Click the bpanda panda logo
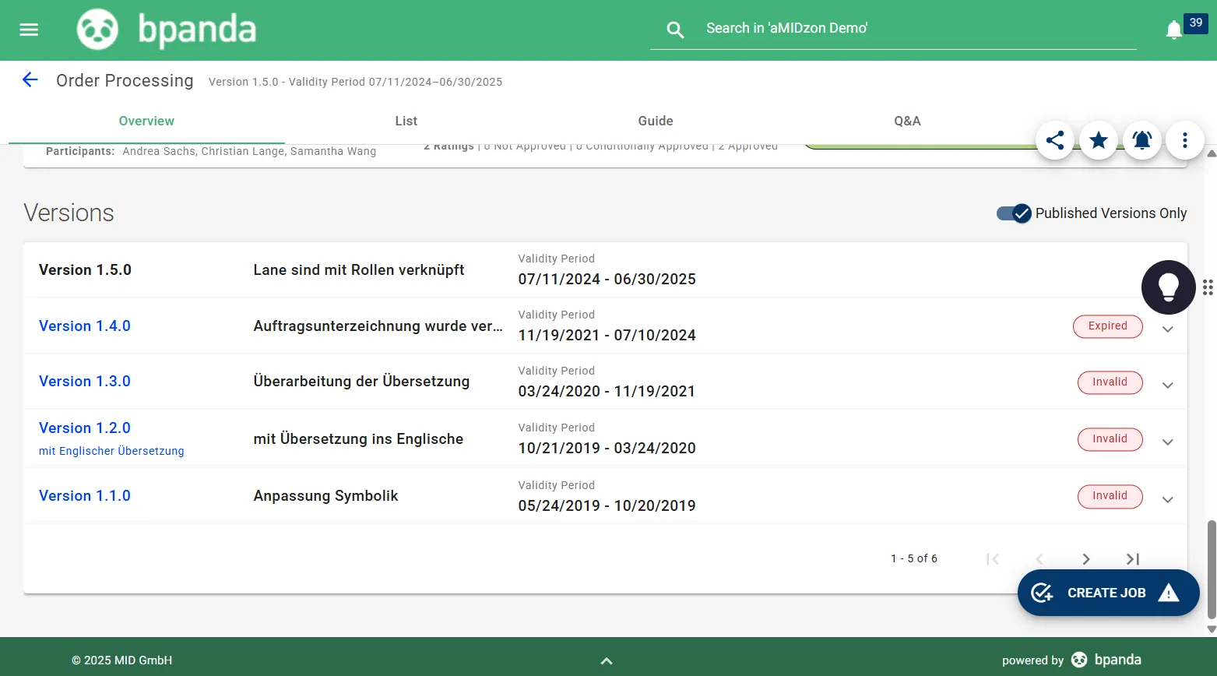1217x676 pixels. pos(97,30)
